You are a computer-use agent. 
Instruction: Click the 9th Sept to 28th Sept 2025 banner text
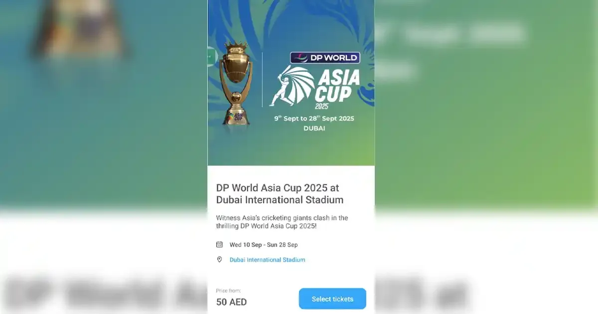coord(314,119)
